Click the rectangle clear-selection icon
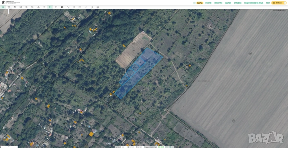Viewport: 288px width, 148px height. point(56,7)
